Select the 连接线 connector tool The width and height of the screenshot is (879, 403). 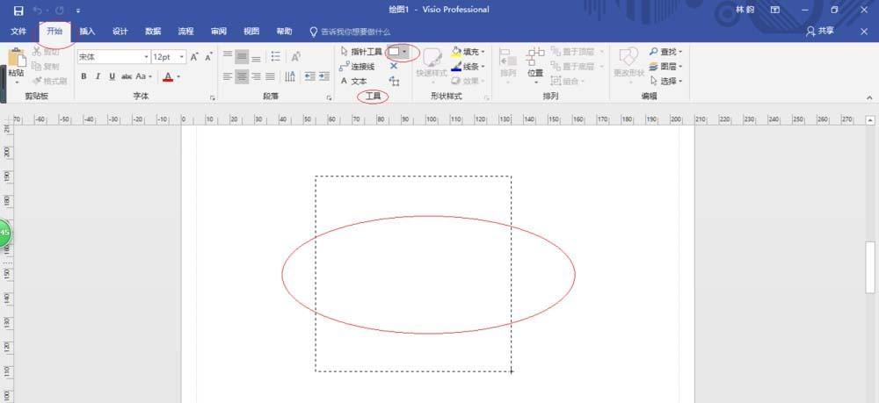pyautogui.click(x=357, y=67)
